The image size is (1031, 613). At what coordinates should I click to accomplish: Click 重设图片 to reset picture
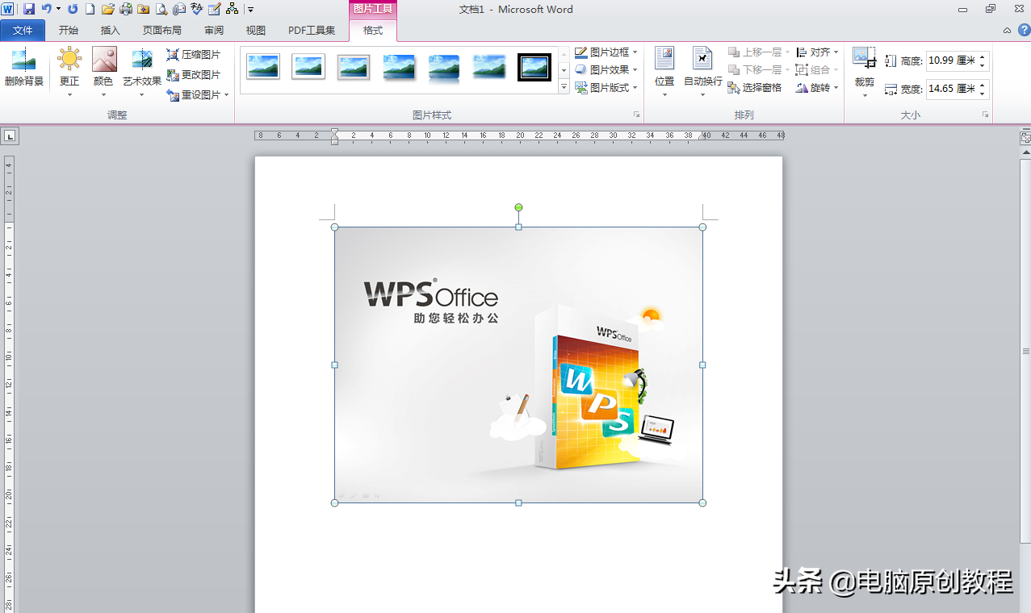coord(194,95)
